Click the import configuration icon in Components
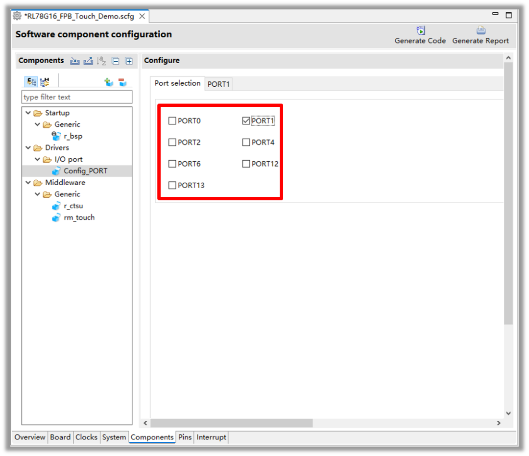This screenshot has height=456, width=529. click(x=74, y=61)
